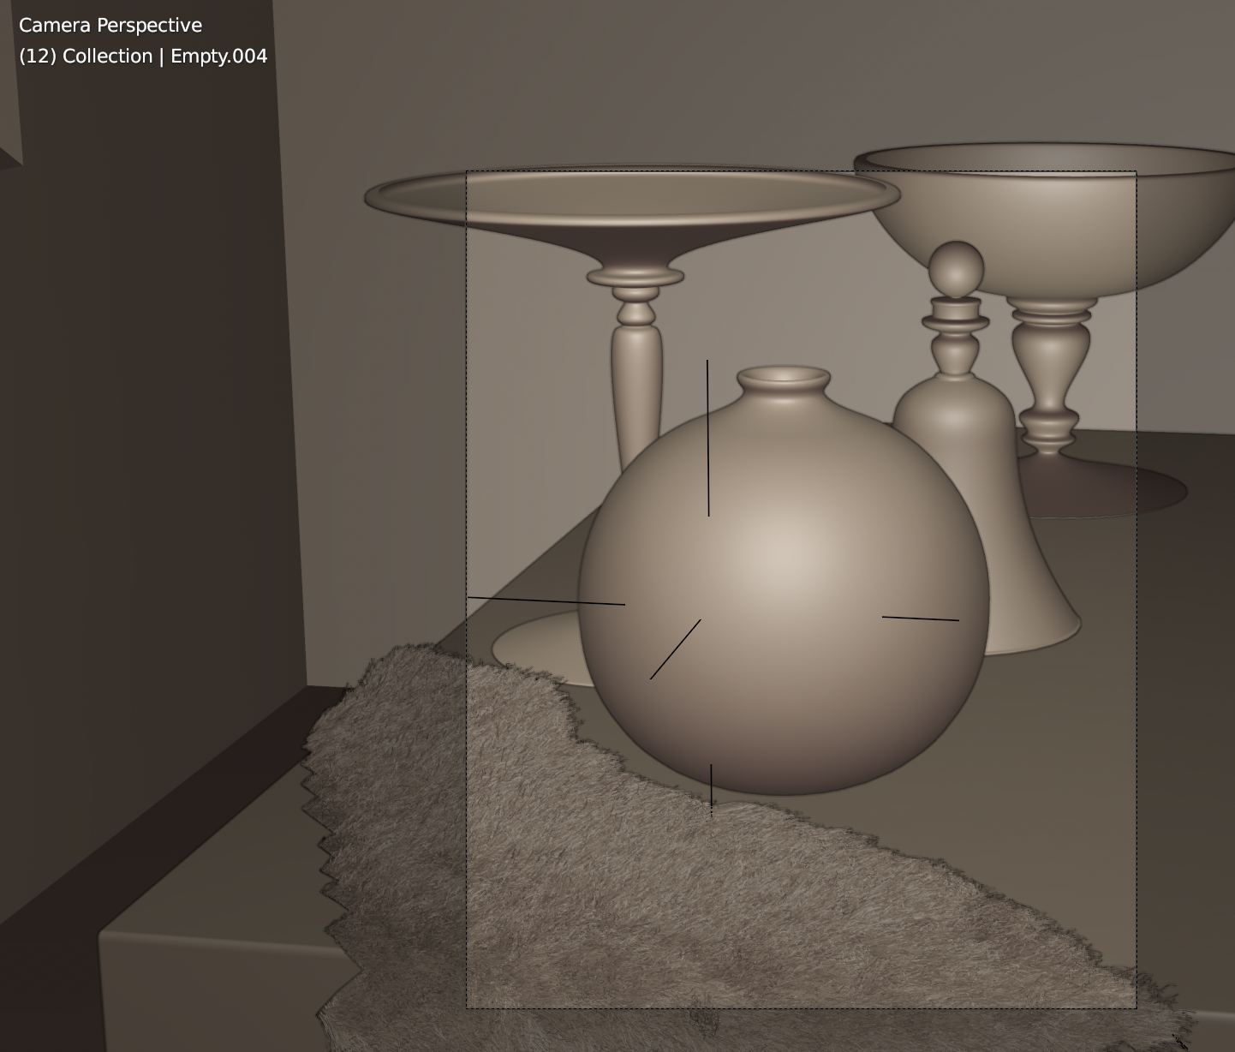Click the slender stem of the flat dish

[636, 368]
